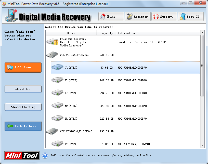Click the "WDC WD10EALX-009BA0" disk name in Drive column

click(x=74, y=55)
